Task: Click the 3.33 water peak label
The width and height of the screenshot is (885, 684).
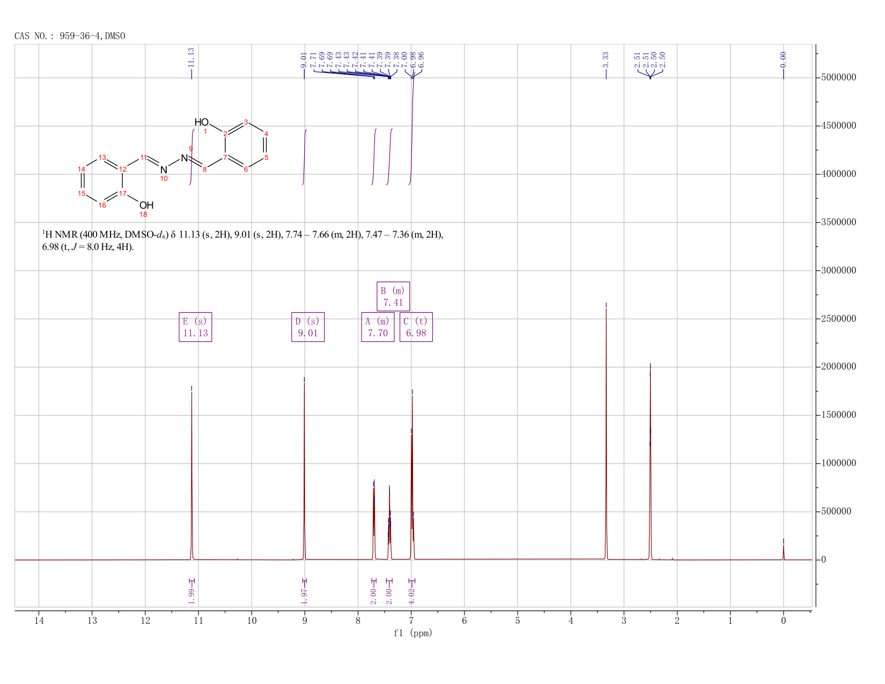Action: (x=606, y=60)
